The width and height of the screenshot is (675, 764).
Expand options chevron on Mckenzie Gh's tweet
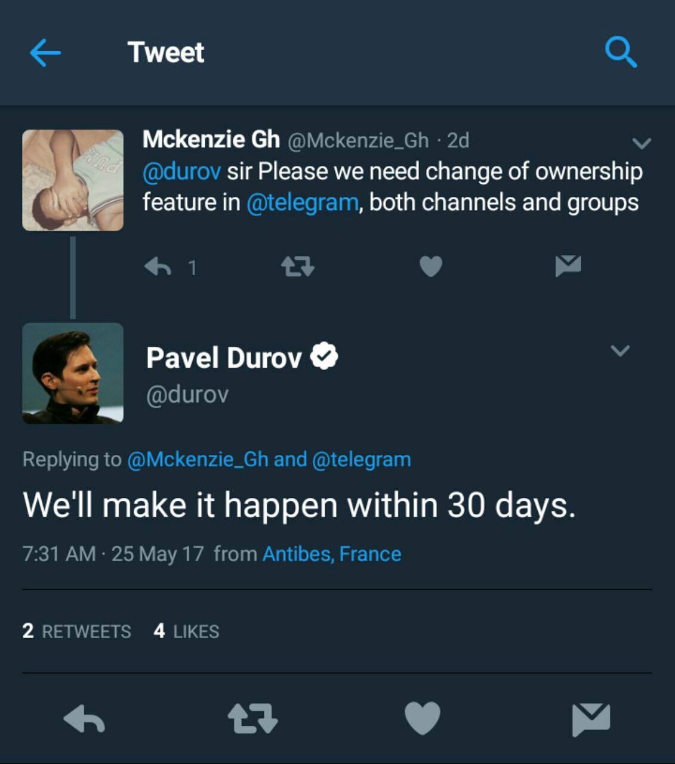pyautogui.click(x=641, y=143)
